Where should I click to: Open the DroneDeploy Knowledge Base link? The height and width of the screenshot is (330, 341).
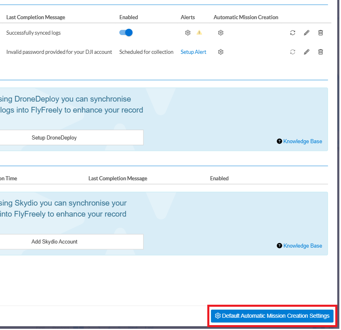[x=303, y=141]
